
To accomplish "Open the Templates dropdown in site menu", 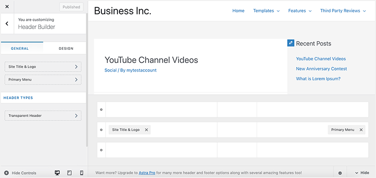I will [266, 11].
